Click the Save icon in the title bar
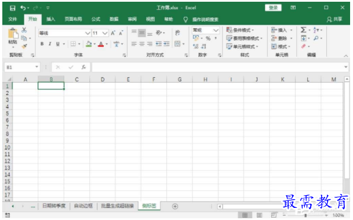This screenshot has height=220, width=353. coord(13,8)
